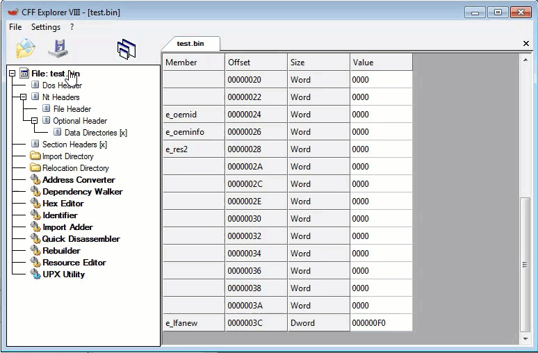This screenshot has width=538, height=353.
Task: Click the vertical scrollbar up arrow
Action: (525, 60)
